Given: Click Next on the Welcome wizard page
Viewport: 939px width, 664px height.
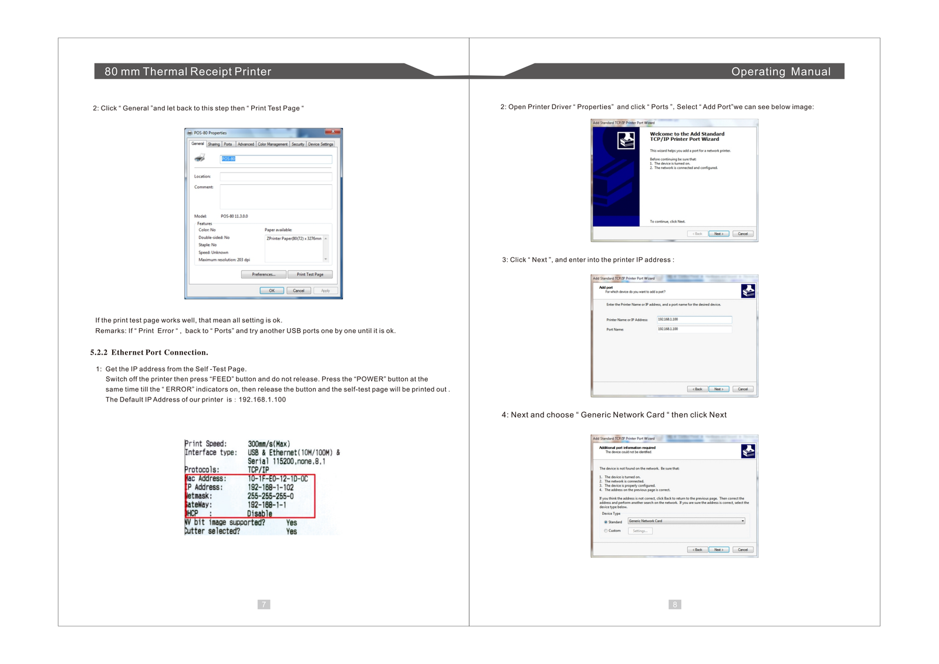Looking at the screenshot, I should (x=719, y=234).
